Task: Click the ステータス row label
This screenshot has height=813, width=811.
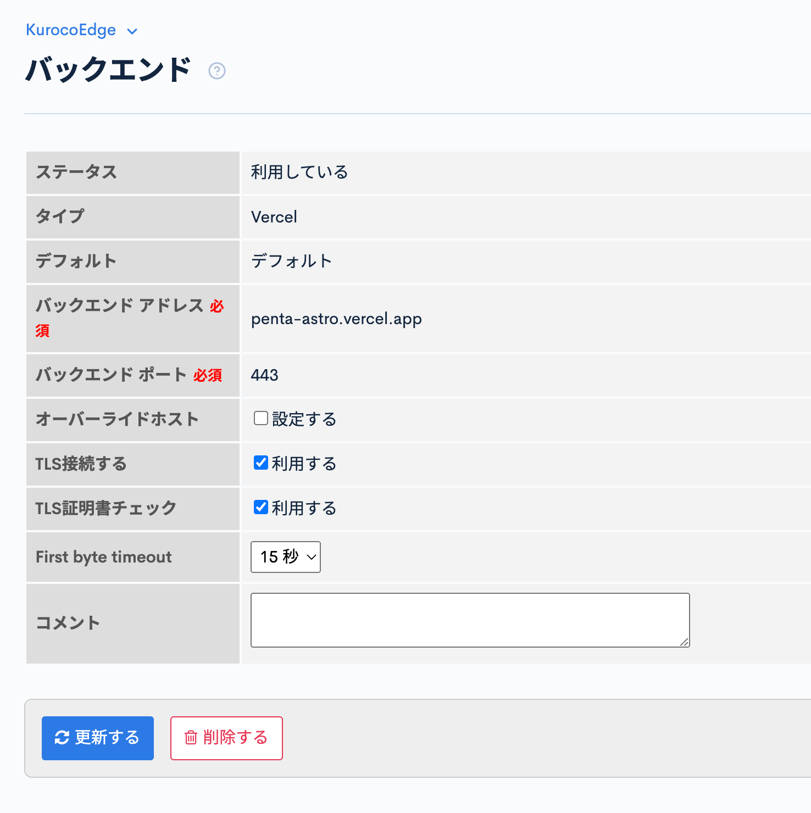Action: 76,172
